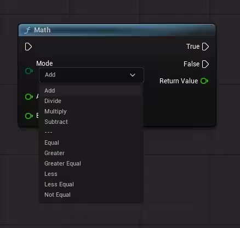Viewport: 240px width, 228px height.
Task: Click the True execution output pin
Action: pyautogui.click(x=205, y=47)
